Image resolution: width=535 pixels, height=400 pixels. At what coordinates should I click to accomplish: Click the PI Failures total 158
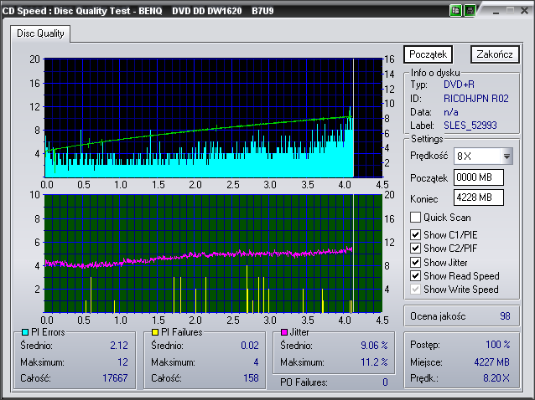251,378
